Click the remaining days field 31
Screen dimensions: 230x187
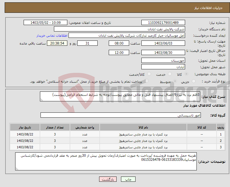click(87, 43)
